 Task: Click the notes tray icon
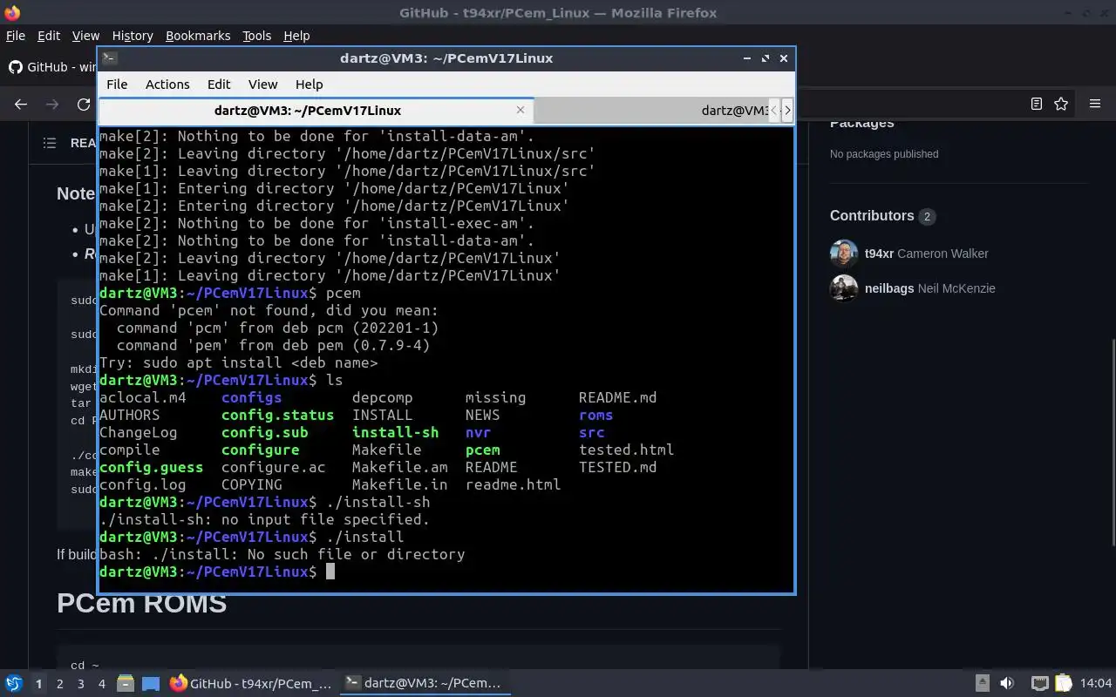click(1063, 684)
